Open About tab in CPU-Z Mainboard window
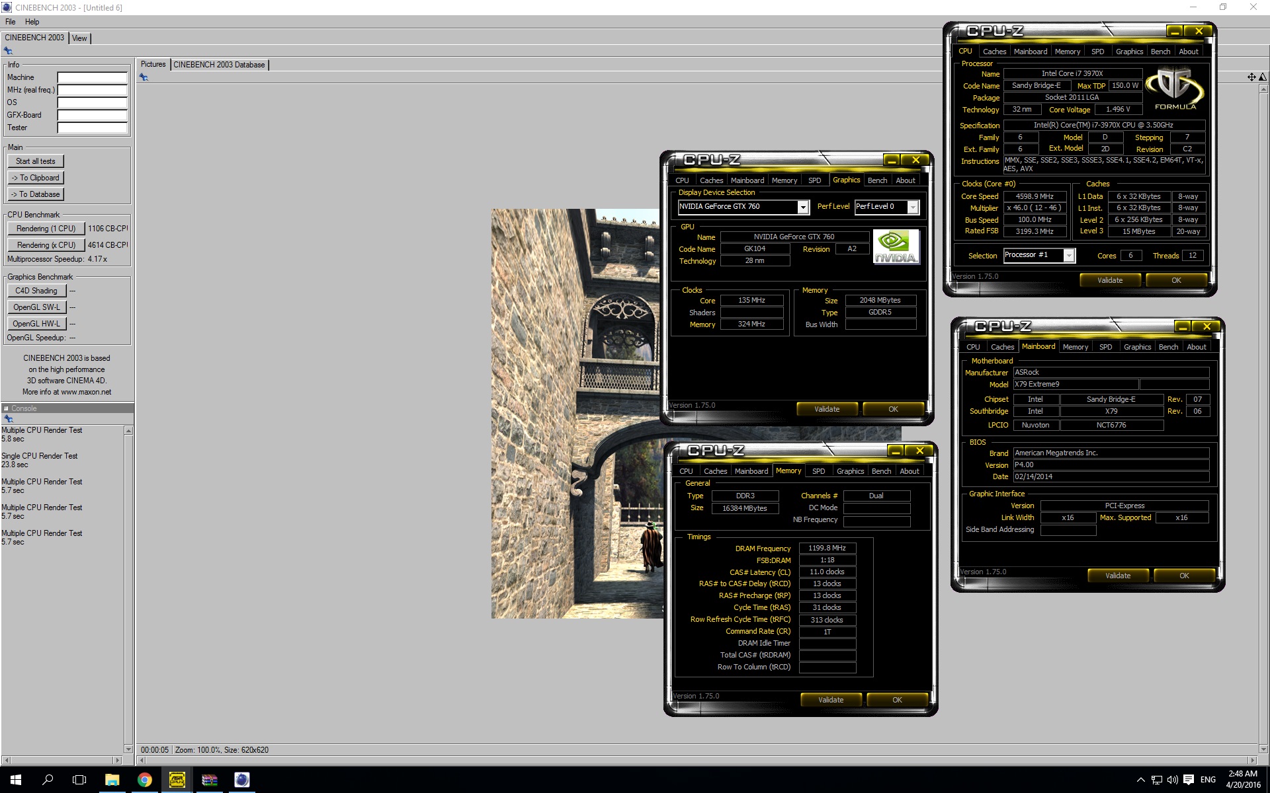The width and height of the screenshot is (1270, 793). click(x=1196, y=347)
